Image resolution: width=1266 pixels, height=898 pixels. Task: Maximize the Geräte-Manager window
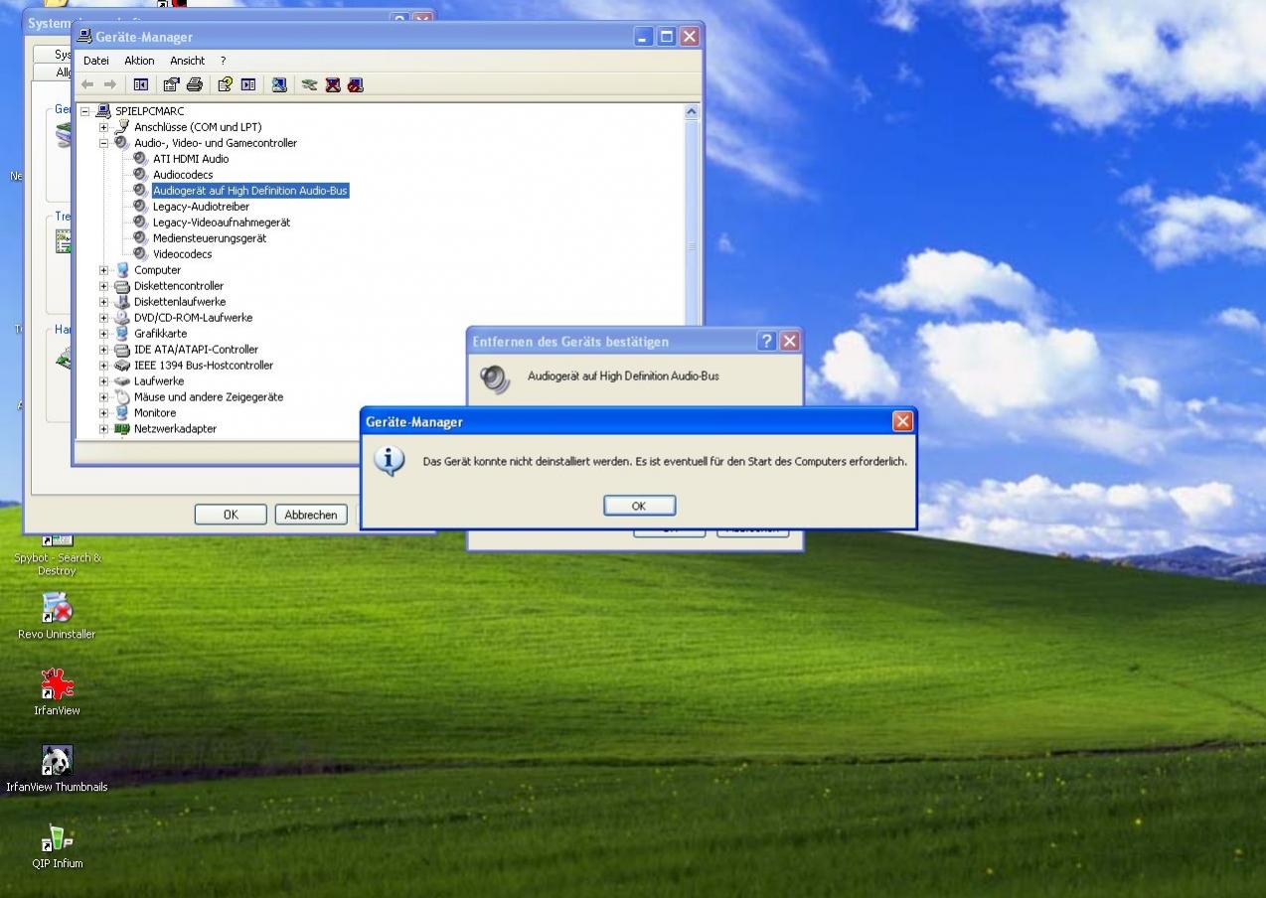[x=667, y=37]
